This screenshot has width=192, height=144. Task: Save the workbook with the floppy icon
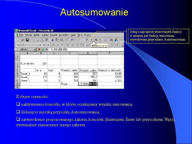[x=27, y=40]
